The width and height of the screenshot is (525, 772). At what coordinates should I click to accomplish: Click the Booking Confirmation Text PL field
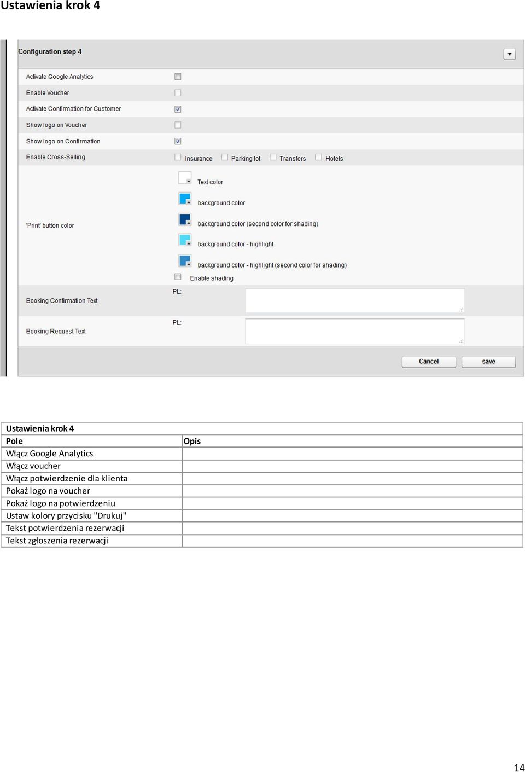click(x=355, y=300)
